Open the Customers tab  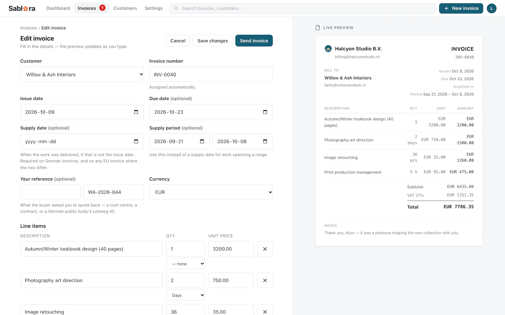click(x=125, y=8)
